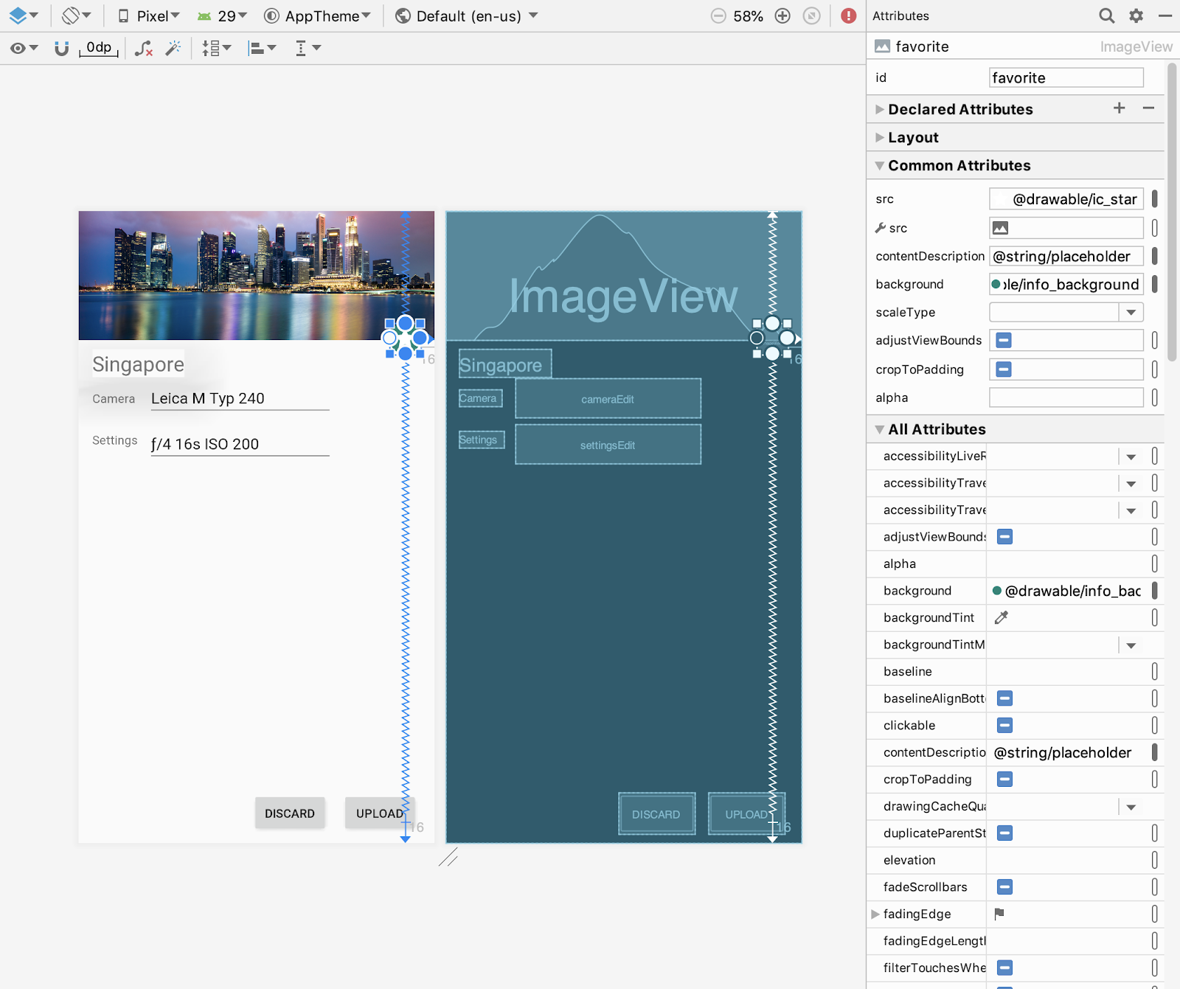Click the orientation rotate icon
The width and height of the screenshot is (1180, 989).
[72, 15]
